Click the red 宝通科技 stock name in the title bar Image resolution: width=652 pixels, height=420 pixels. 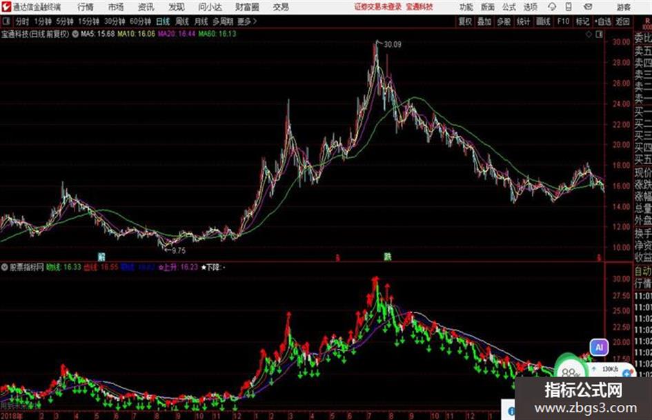[419, 7]
